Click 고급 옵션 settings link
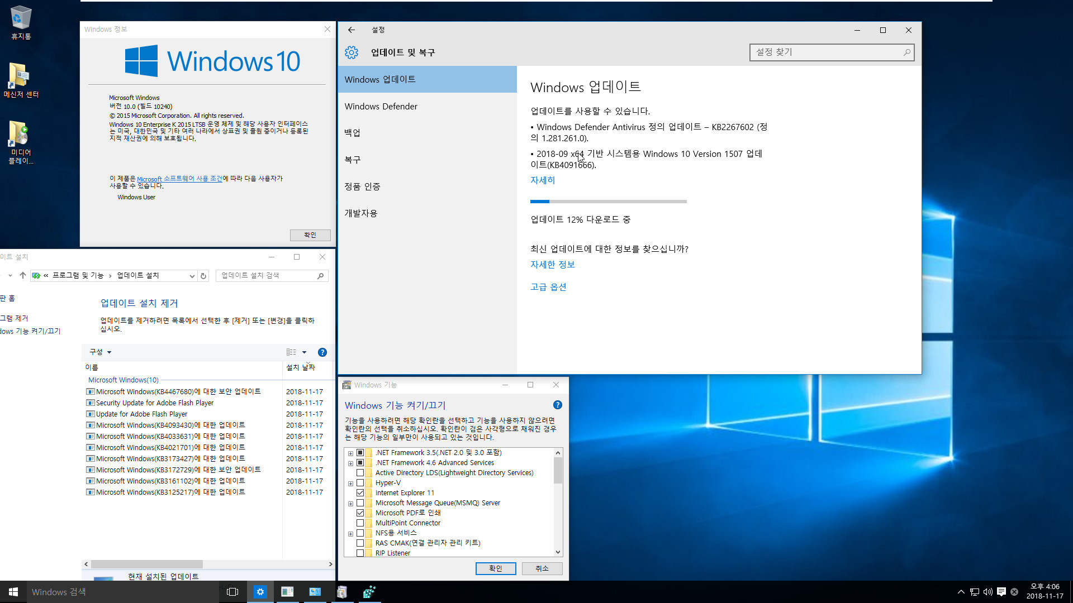1073x603 pixels. (x=548, y=286)
